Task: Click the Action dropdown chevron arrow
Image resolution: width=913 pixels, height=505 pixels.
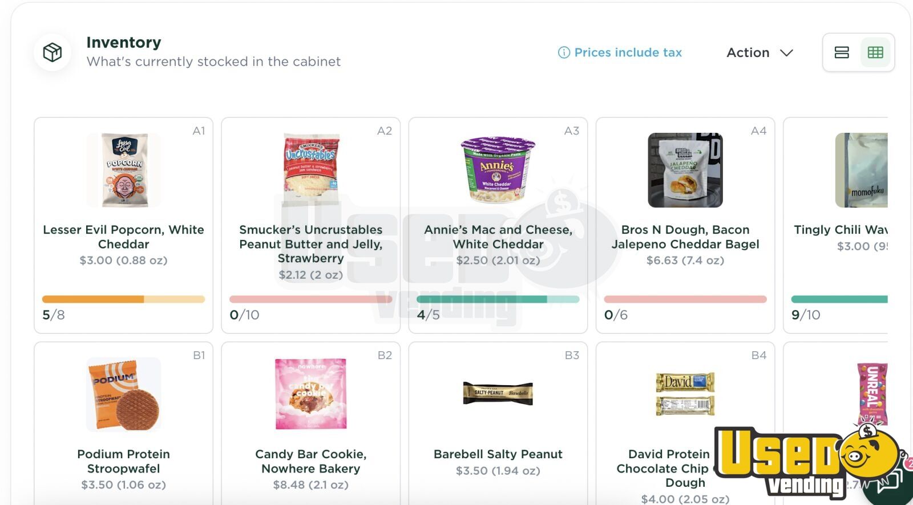Action: 787,53
